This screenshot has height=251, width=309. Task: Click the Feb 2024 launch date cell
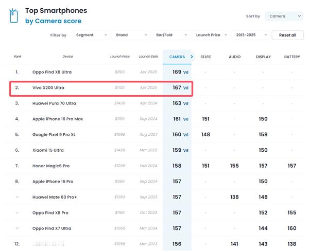(148, 166)
